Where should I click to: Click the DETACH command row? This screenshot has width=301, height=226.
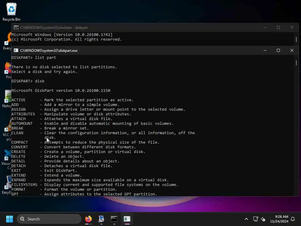tap(62, 166)
